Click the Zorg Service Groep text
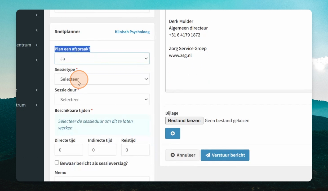 coord(188,49)
